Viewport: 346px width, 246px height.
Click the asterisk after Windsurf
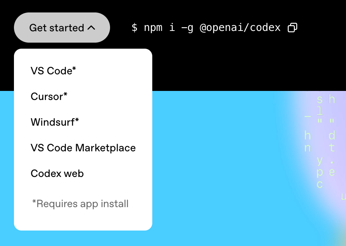(77, 120)
